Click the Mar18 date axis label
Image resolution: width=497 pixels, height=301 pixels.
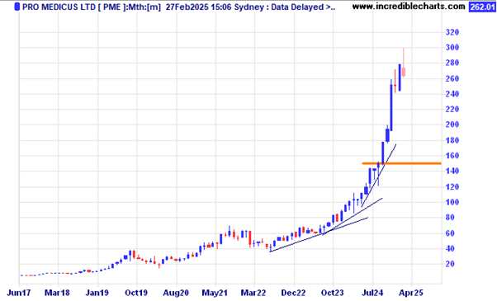click(57, 293)
